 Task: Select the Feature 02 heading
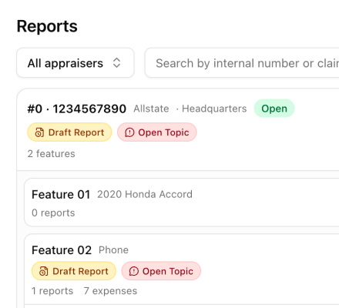62,250
